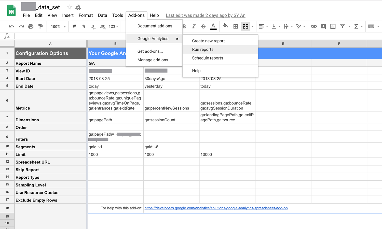Click the Create a filter icon

[343, 26]
